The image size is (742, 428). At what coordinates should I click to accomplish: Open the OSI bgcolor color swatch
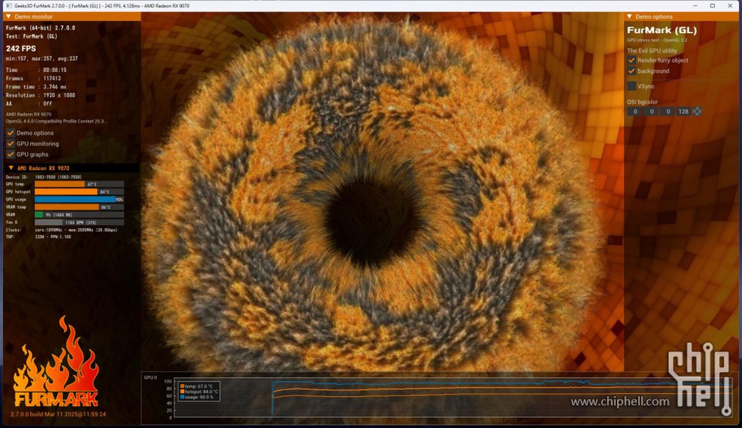click(697, 112)
